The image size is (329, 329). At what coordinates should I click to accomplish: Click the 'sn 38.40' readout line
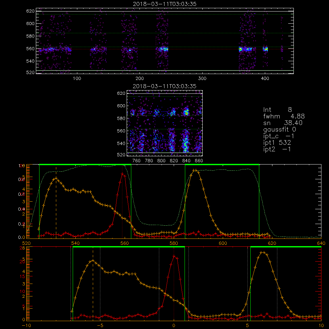[283, 123]
